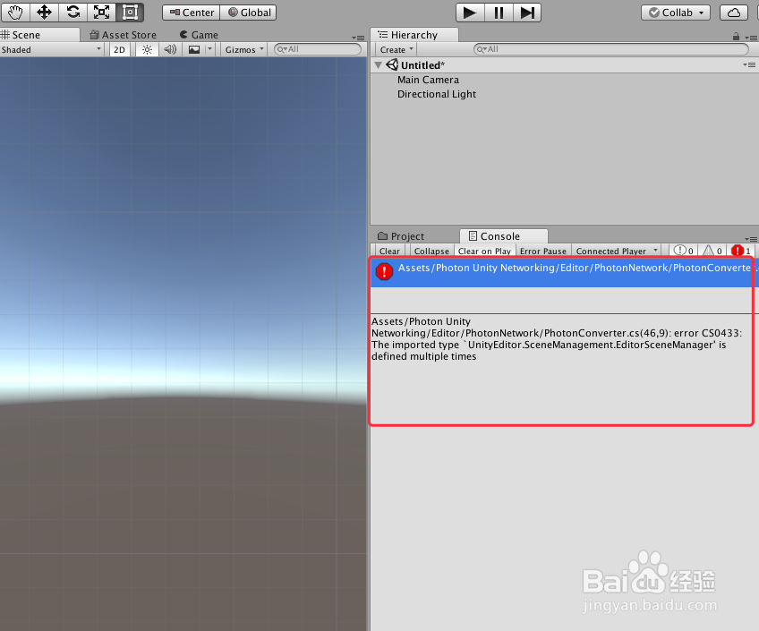759x631 pixels.
Task: Select the Hand tool
Action: pyautogui.click(x=15, y=13)
